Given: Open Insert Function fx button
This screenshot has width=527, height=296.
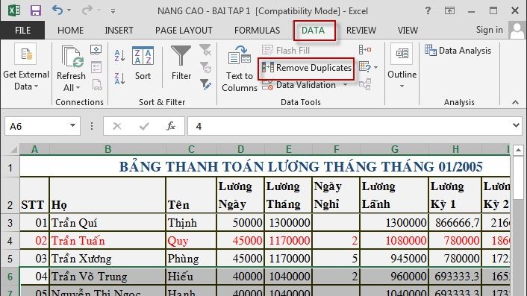Looking at the screenshot, I should click(171, 126).
